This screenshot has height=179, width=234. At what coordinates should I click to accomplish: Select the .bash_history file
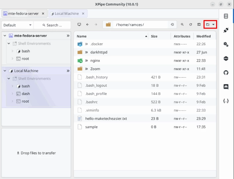[x=145, y=77]
